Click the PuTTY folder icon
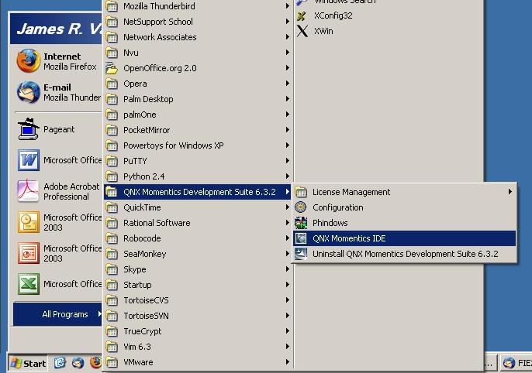Screen dimensions: 532x373 [x=112, y=161]
